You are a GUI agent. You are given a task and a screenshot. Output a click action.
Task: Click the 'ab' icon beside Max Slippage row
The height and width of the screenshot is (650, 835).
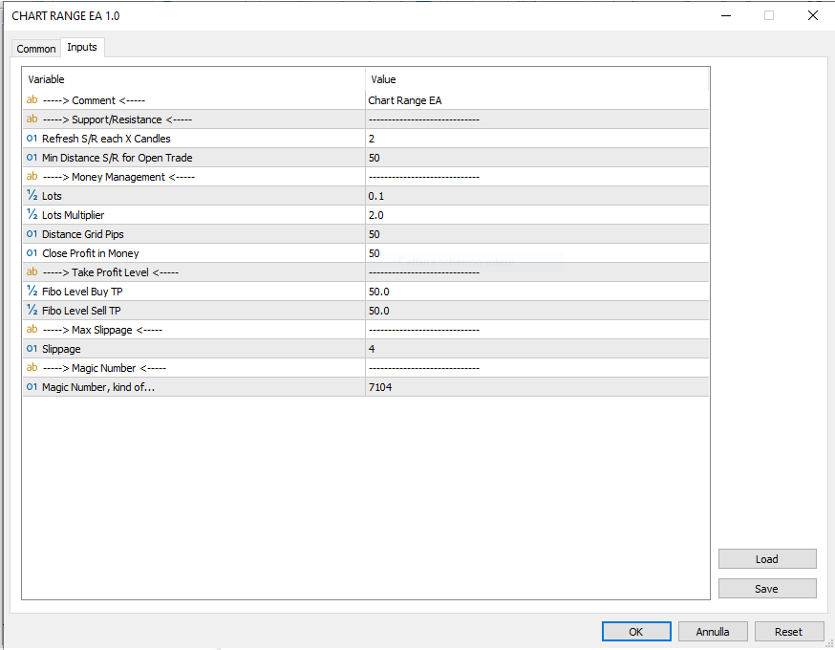click(x=32, y=330)
